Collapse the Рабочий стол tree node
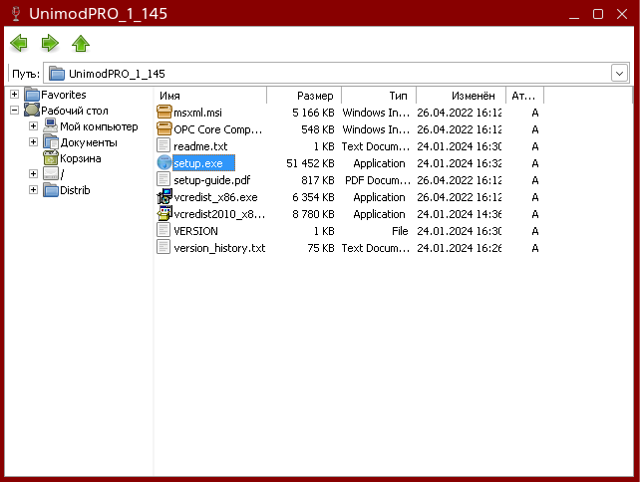This screenshot has height=482, width=640. pos(14,111)
